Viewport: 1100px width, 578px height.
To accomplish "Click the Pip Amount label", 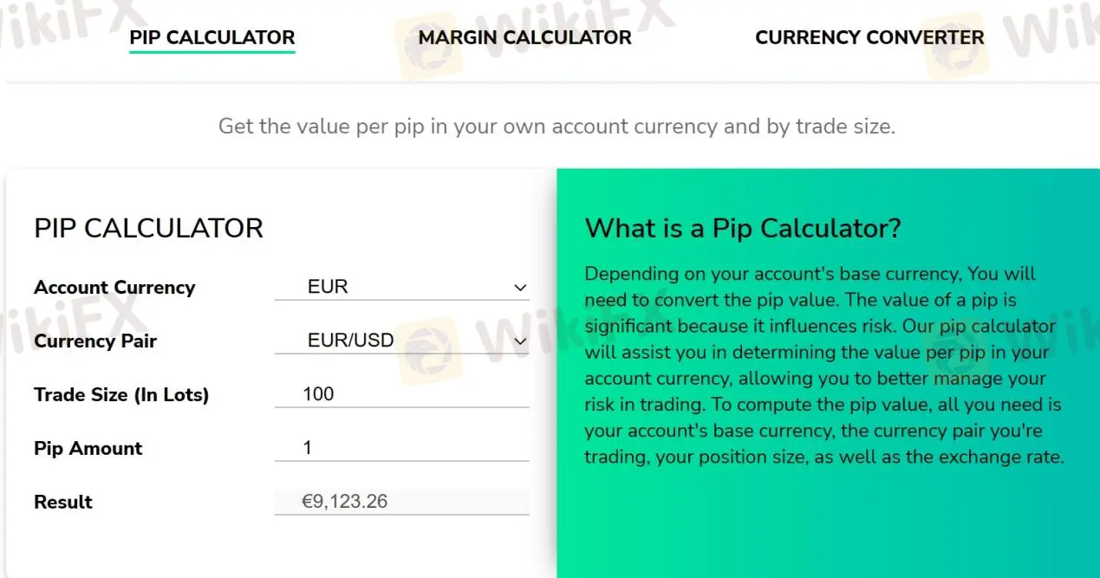I will click(88, 449).
